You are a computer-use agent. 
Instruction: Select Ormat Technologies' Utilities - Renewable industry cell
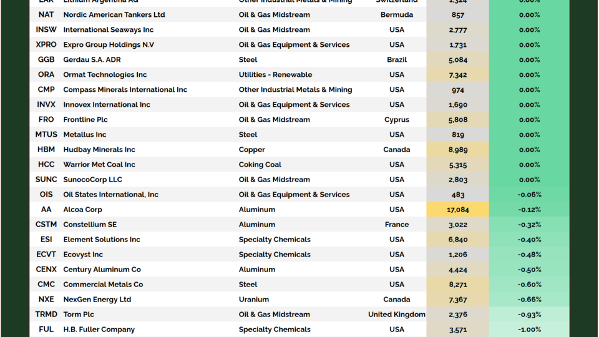275,75
